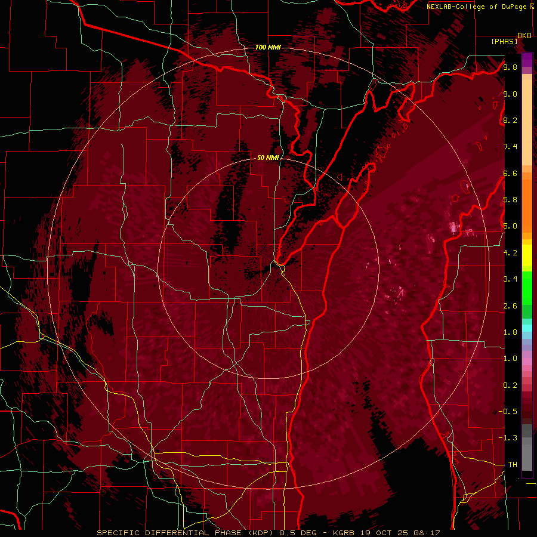Select the pink swatch of the color bar
The width and height of the screenshot is (537, 537).
pyautogui.click(x=527, y=362)
